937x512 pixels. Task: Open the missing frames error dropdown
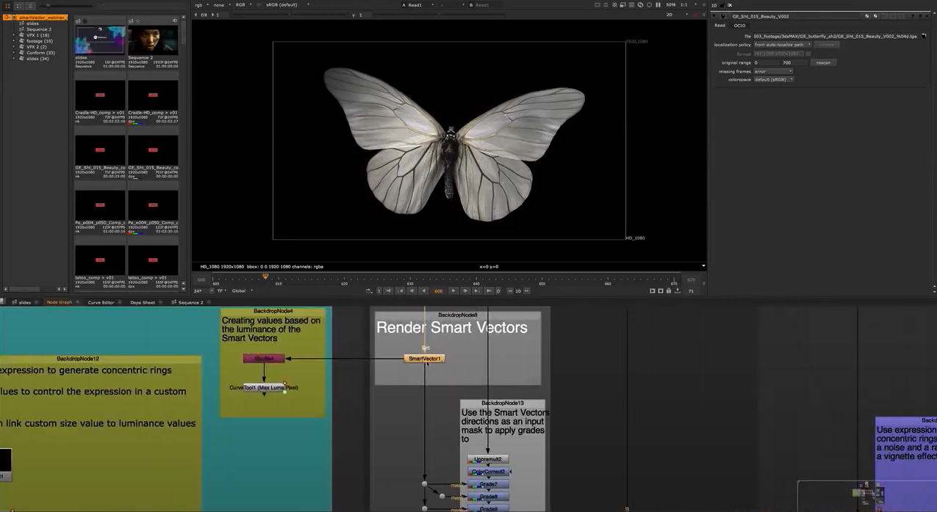click(x=773, y=71)
